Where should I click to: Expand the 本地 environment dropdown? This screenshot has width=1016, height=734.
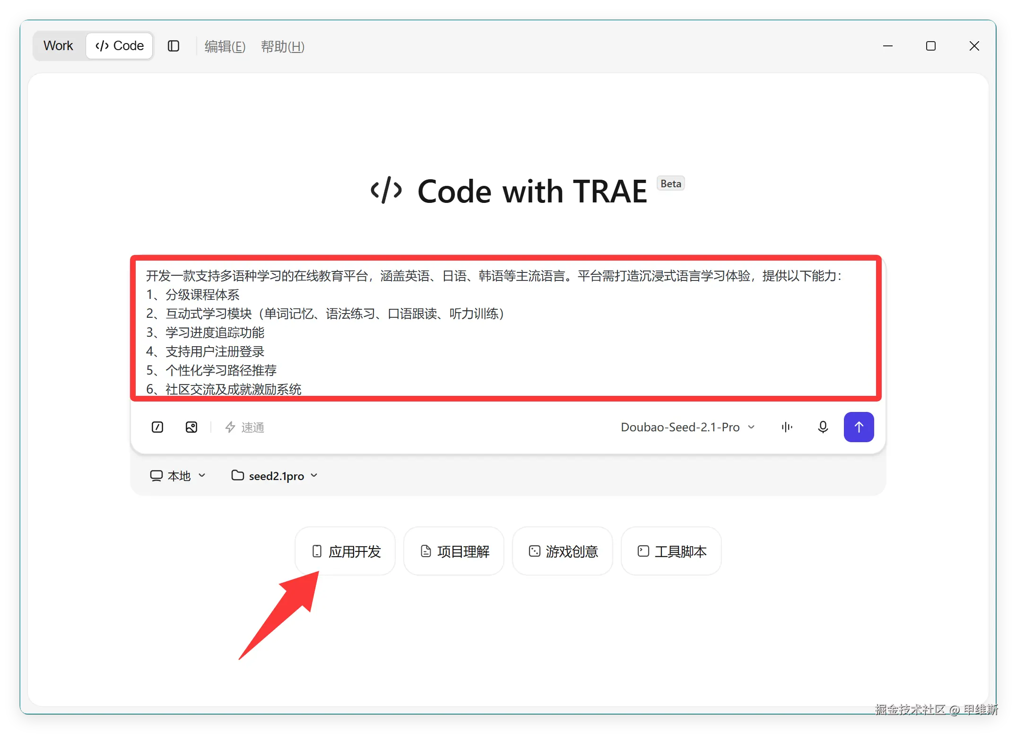click(178, 476)
